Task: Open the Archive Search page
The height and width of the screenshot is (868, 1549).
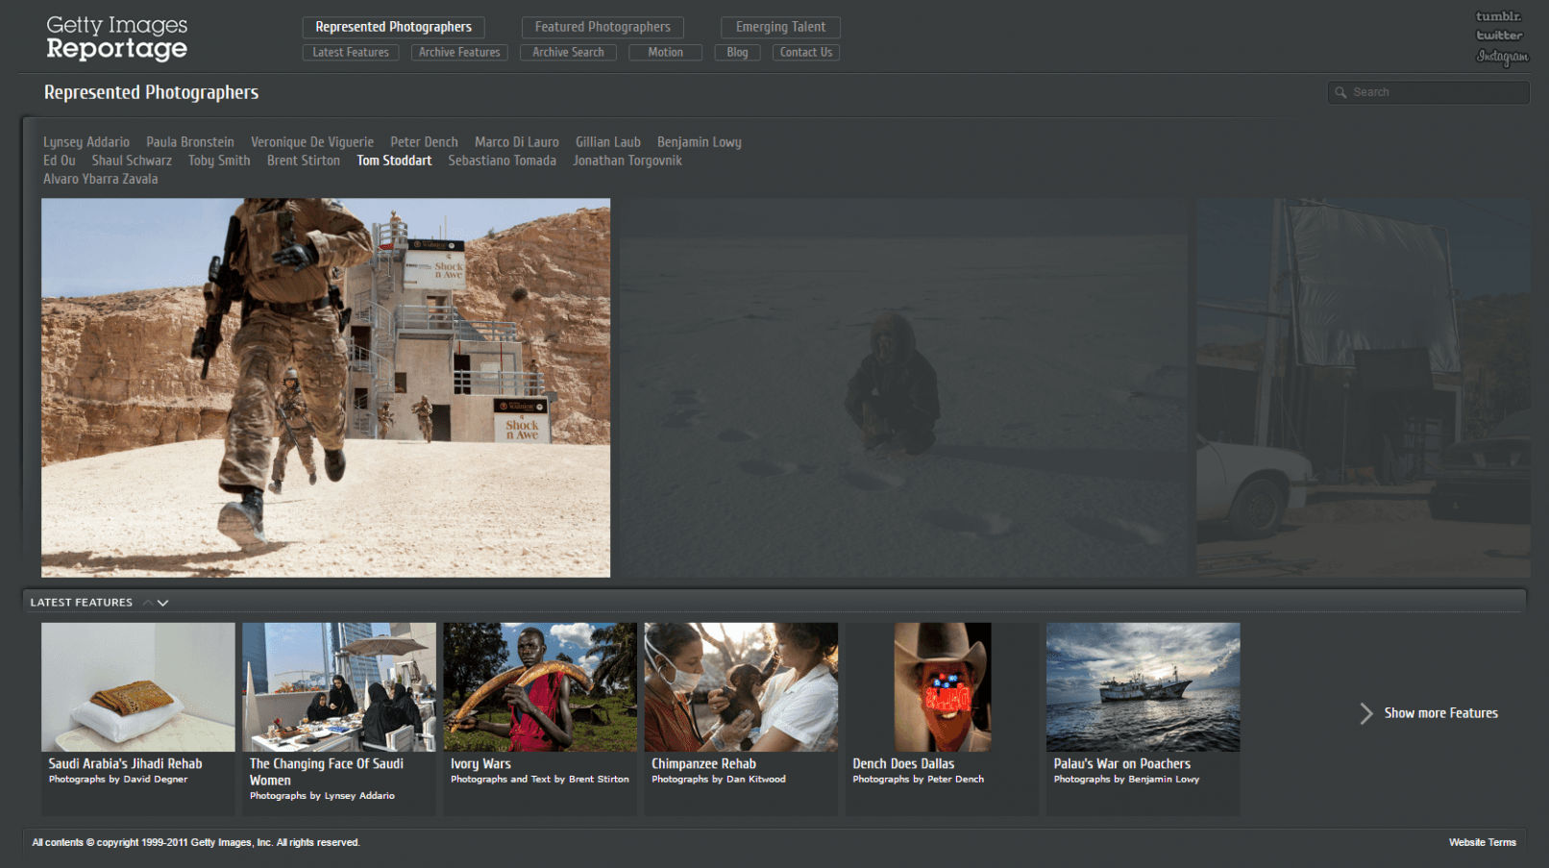Action: point(568,52)
